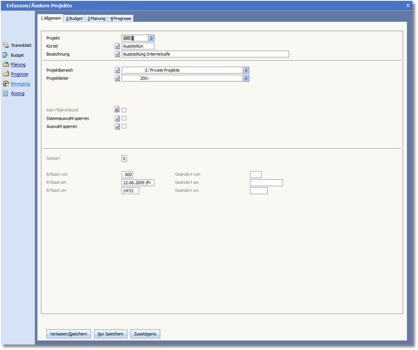Screen dimensions: 418x350
Task: Select the Prognose sidebar icon
Action: coord(6,74)
